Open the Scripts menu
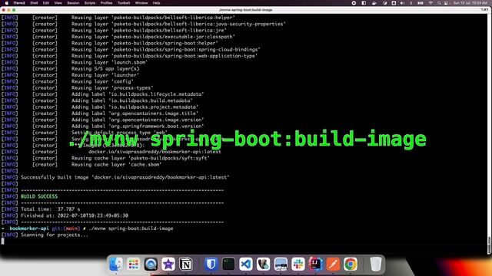492x276 pixels. pyautogui.click(x=90, y=3)
